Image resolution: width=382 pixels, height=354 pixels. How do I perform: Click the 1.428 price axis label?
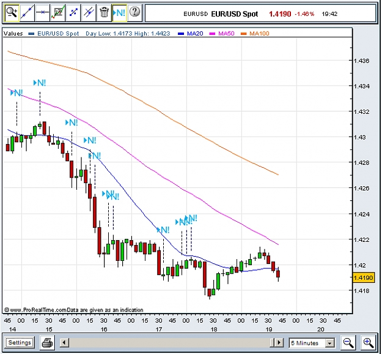coord(362,162)
